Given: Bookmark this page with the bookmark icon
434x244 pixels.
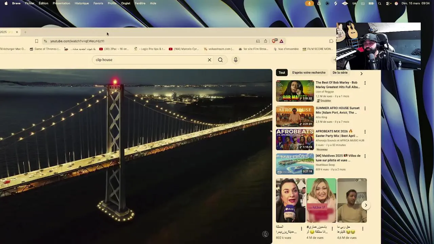Looking at the screenshot, I should coord(37,41).
